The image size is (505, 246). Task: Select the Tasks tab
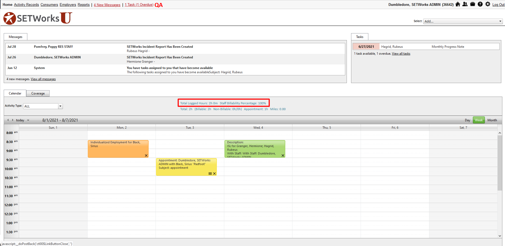360,37
